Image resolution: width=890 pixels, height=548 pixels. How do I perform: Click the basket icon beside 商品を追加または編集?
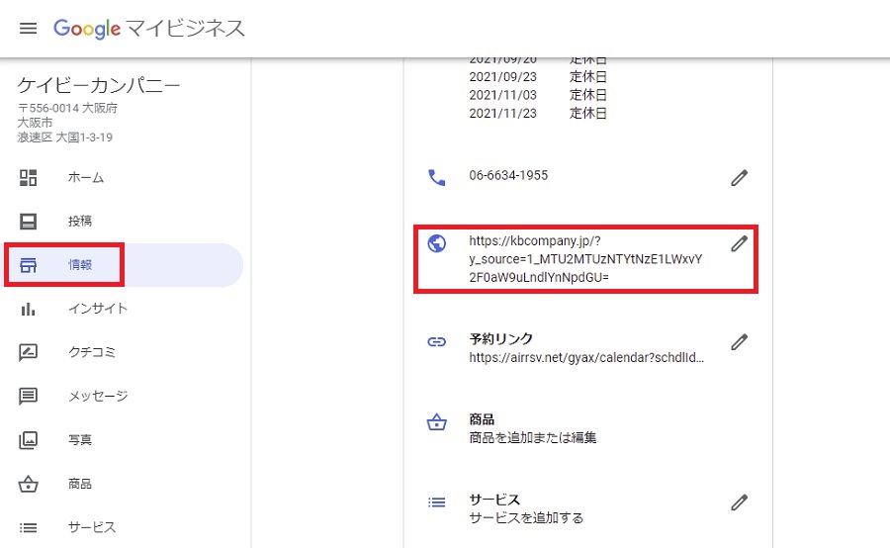click(436, 422)
